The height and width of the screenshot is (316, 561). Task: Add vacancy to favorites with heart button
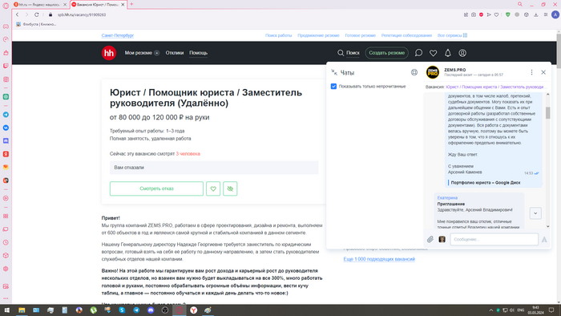[213, 188]
